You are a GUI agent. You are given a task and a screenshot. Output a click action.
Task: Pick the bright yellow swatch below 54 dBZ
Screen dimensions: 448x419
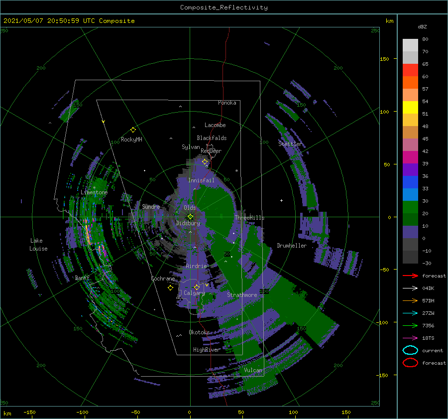[410, 108]
